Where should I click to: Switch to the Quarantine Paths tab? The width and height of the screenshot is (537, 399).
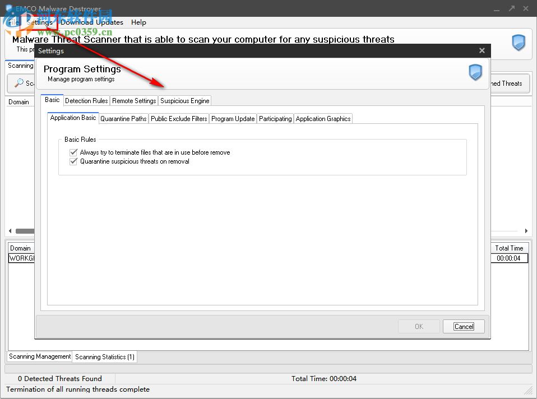[x=123, y=118]
